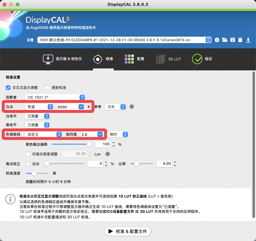Switch to the 验证 tab
Image resolution: width=256 pixels, height=241 pixels.
pyautogui.click(x=202, y=59)
